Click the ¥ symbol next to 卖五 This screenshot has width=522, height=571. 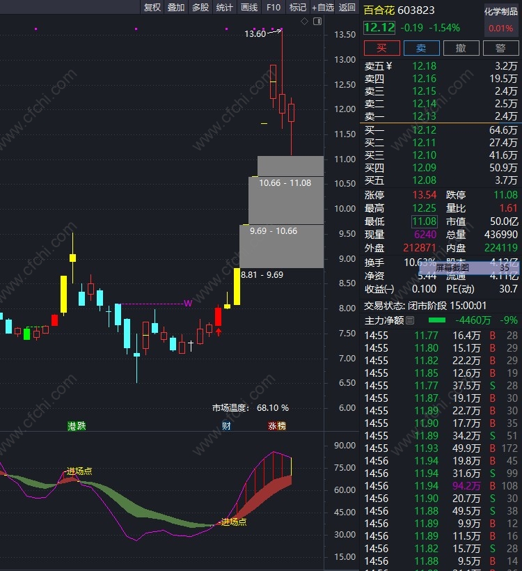[x=389, y=66]
